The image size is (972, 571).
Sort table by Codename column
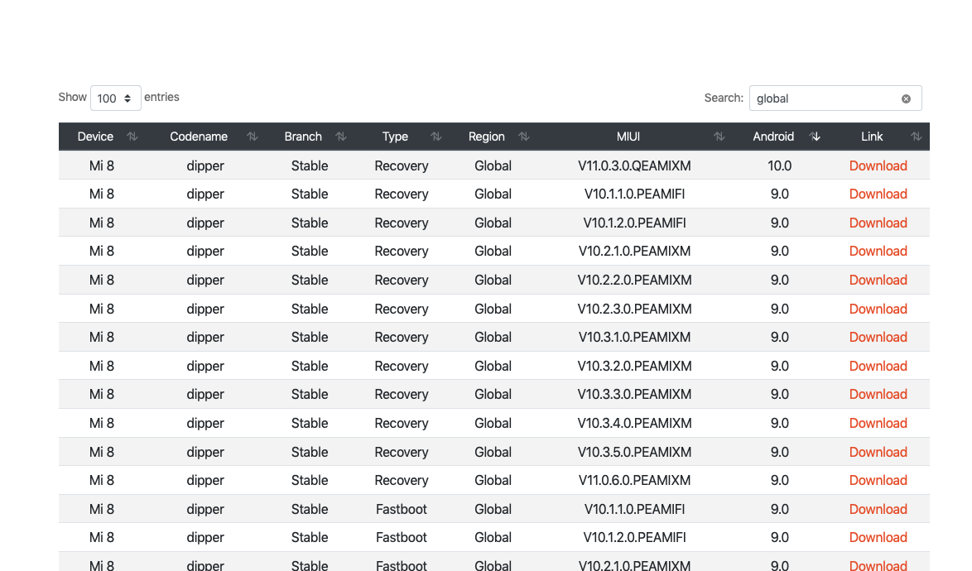click(x=252, y=137)
